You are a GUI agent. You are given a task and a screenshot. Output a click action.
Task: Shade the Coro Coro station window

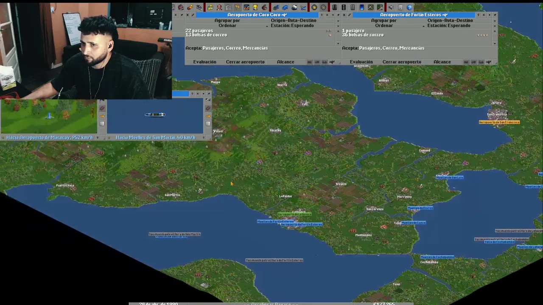click(327, 15)
